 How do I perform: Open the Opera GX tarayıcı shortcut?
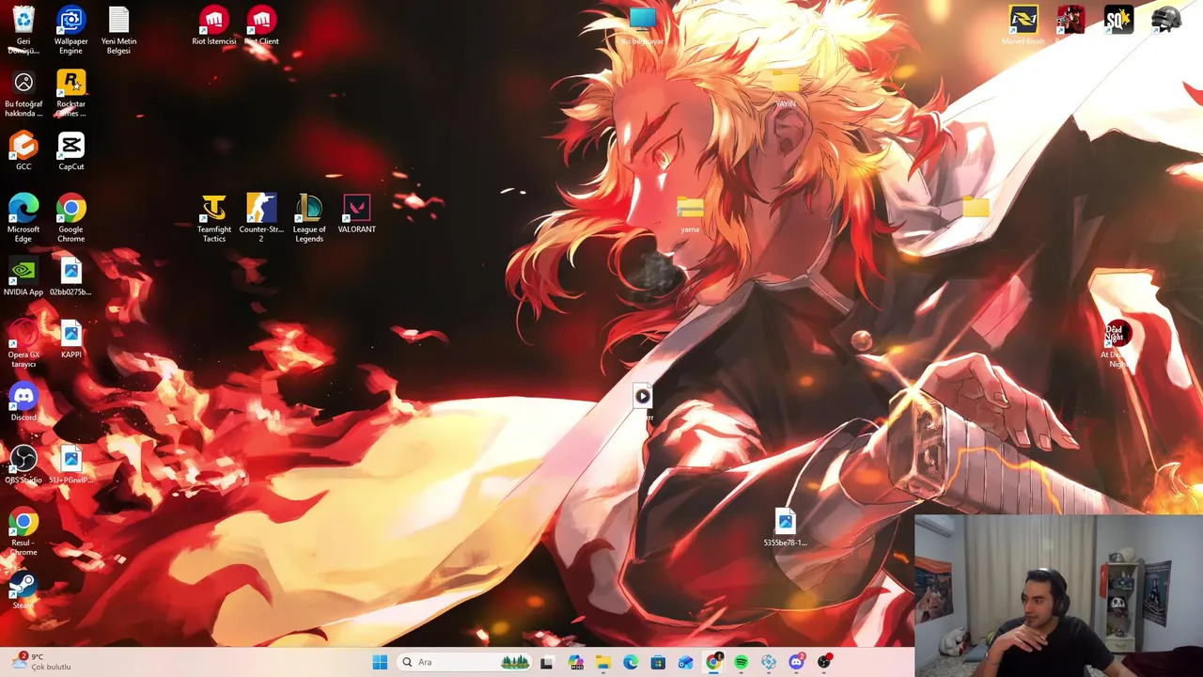click(x=23, y=334)
